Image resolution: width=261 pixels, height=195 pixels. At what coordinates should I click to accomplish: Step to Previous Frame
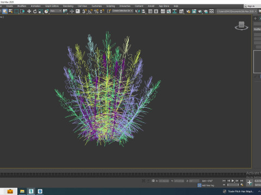coord(228,181)
